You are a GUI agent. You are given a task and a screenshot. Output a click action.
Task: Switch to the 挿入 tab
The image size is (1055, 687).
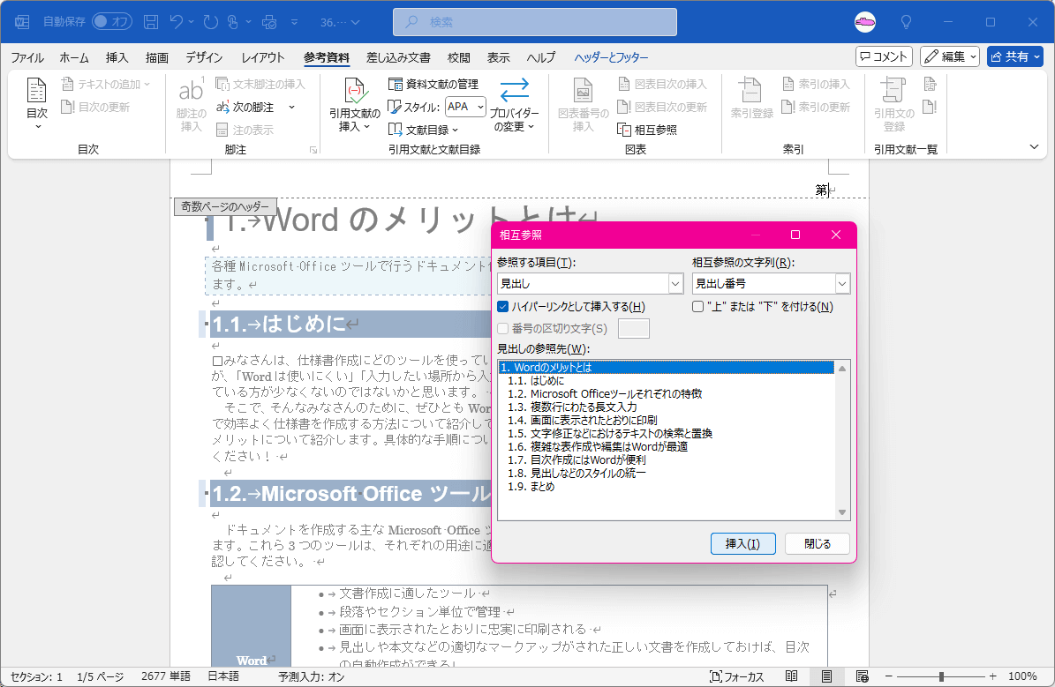point(117,58)
